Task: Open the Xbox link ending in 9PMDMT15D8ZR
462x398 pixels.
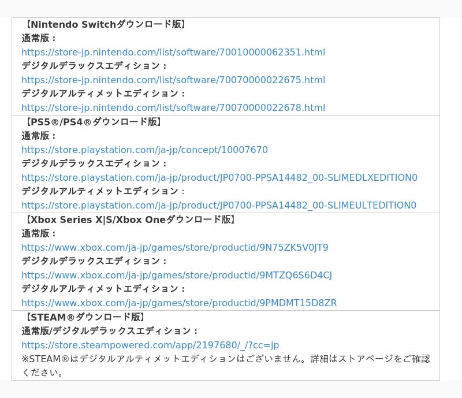Action: click(x=179, y=303)
